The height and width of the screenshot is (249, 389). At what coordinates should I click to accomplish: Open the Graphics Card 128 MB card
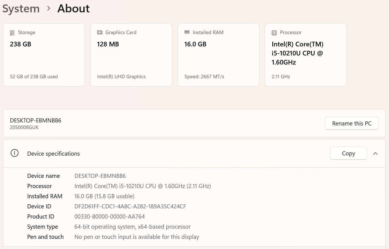[131, 55]
